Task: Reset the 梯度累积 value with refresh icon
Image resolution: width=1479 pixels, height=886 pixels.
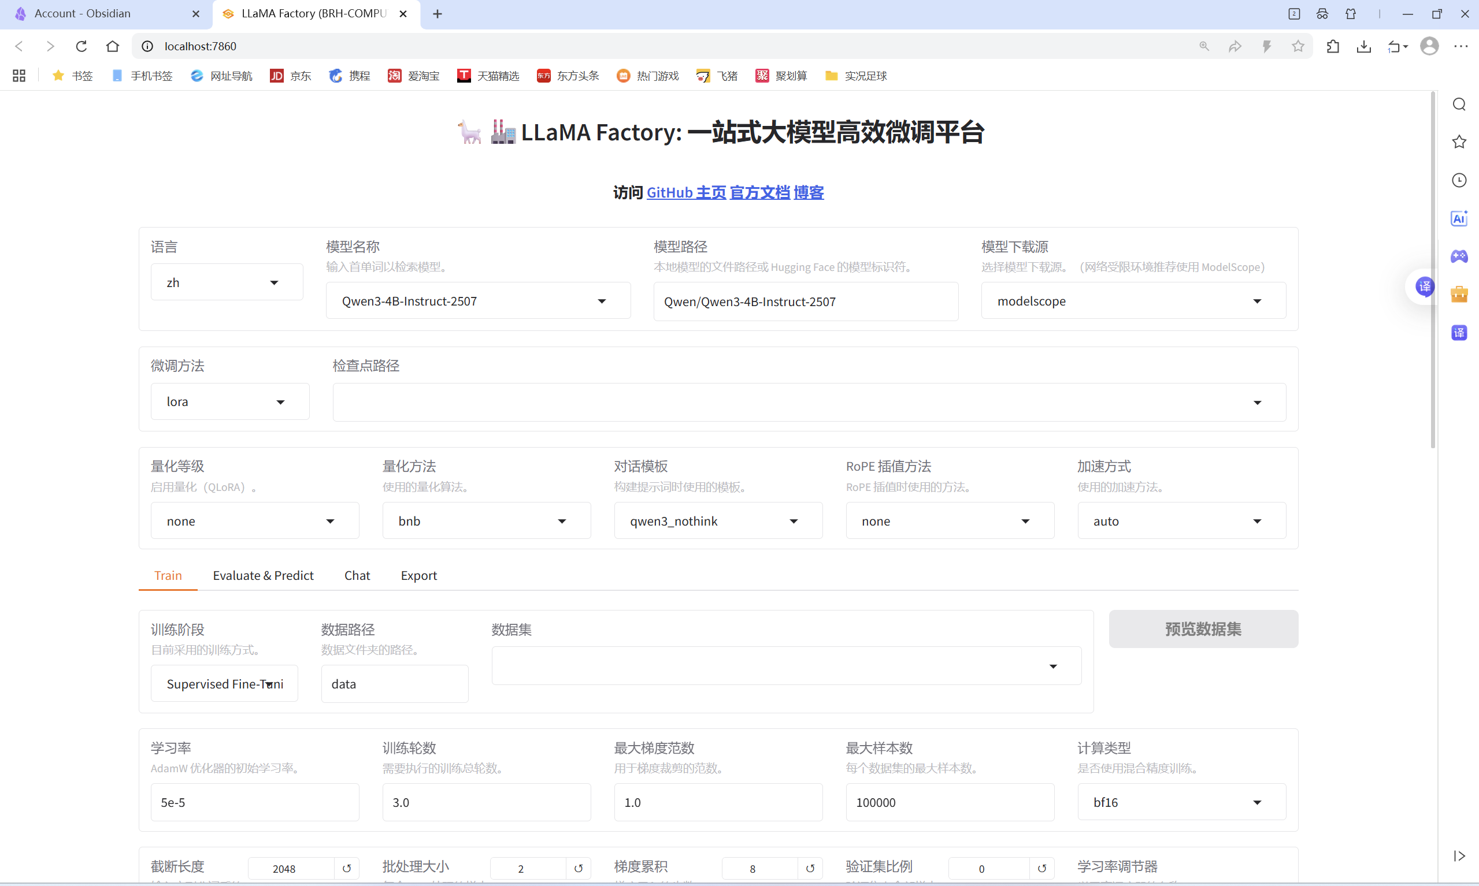Action: pos(810,868)
